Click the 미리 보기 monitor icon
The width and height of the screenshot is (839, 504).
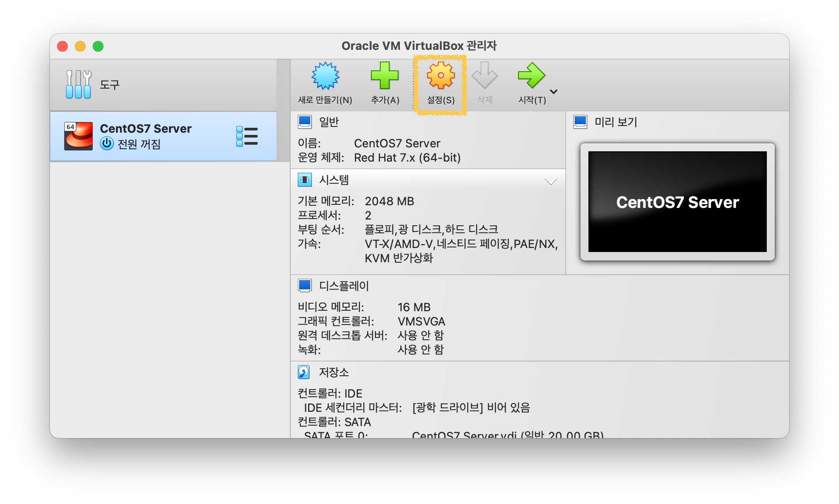580,122
